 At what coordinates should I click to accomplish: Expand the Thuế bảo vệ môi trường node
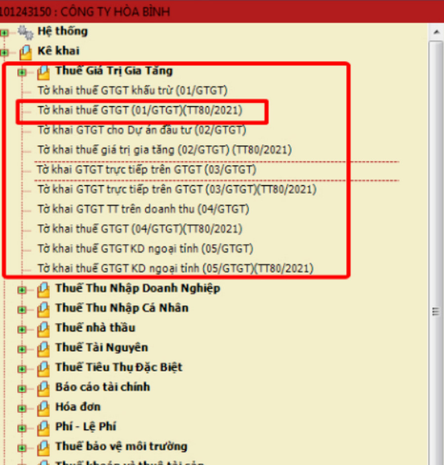coord(22,448)
